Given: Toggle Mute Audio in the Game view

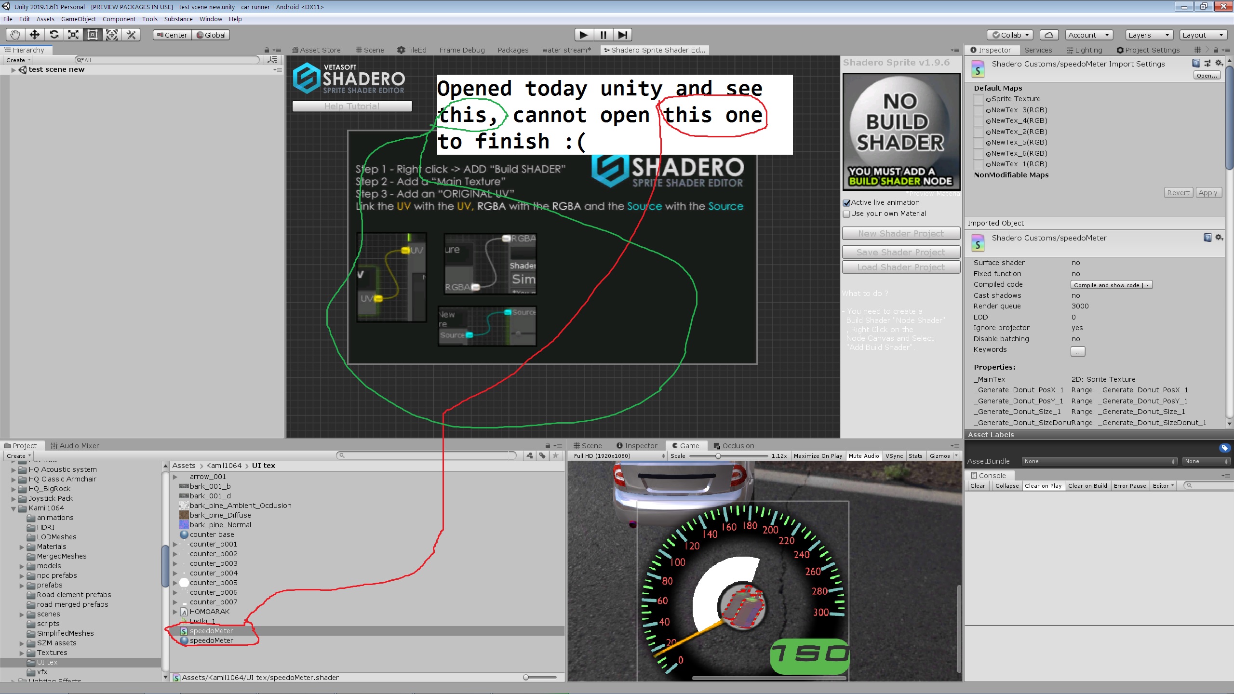Looking at the screenshot, I should [864, 455].
